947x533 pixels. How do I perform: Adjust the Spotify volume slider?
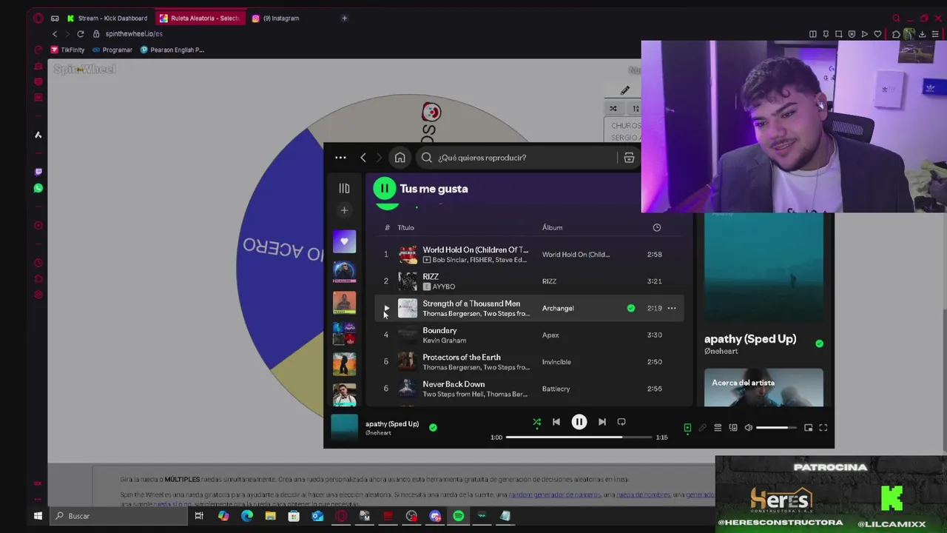(x=777, y=428)
